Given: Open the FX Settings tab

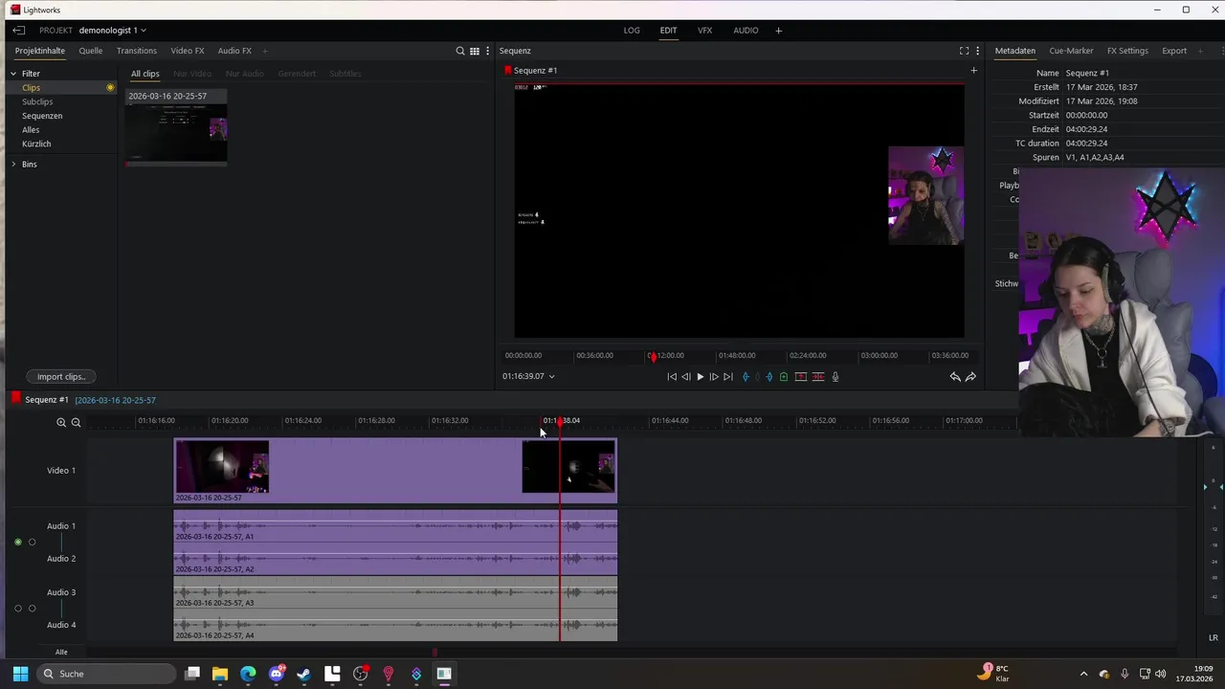Looking at the screenshot, I should tap(1127, 51).
